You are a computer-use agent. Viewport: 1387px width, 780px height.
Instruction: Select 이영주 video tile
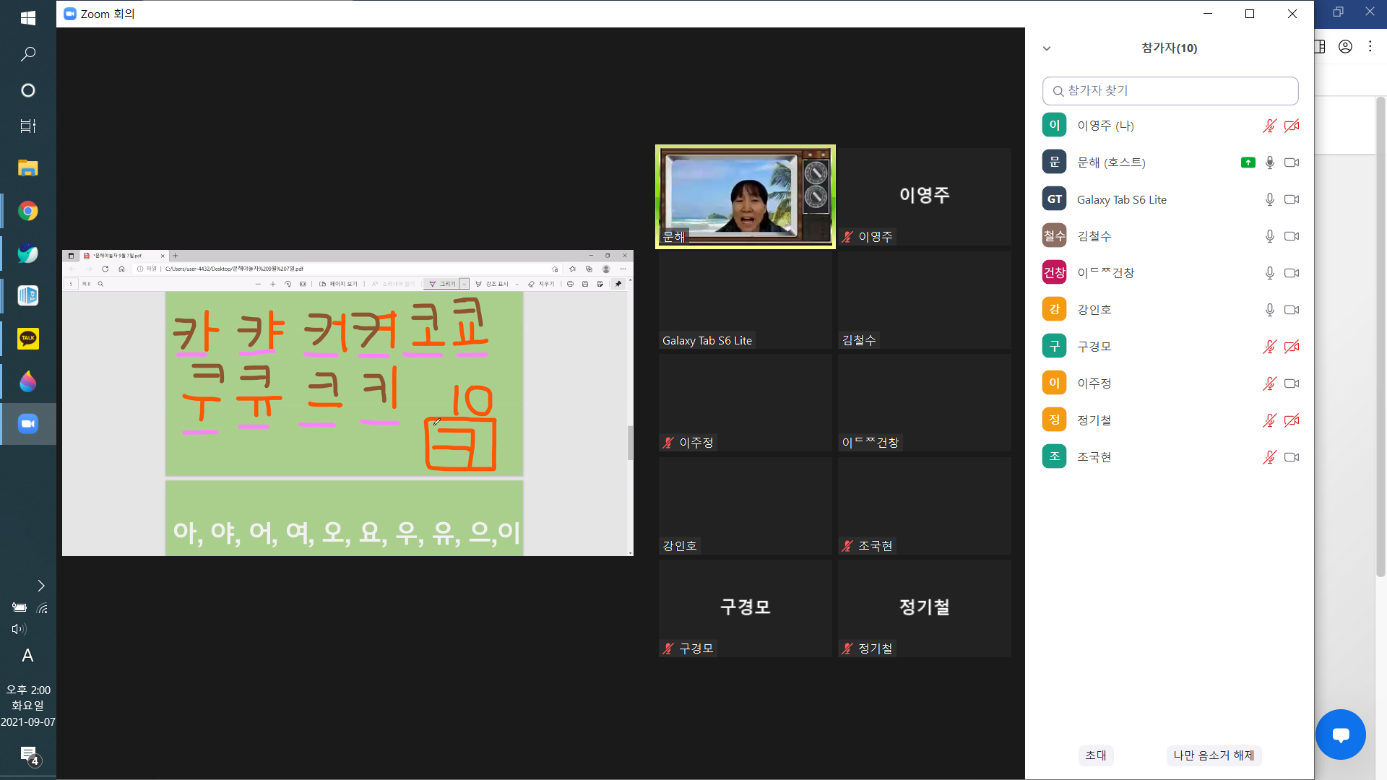[x=925, y=196]
